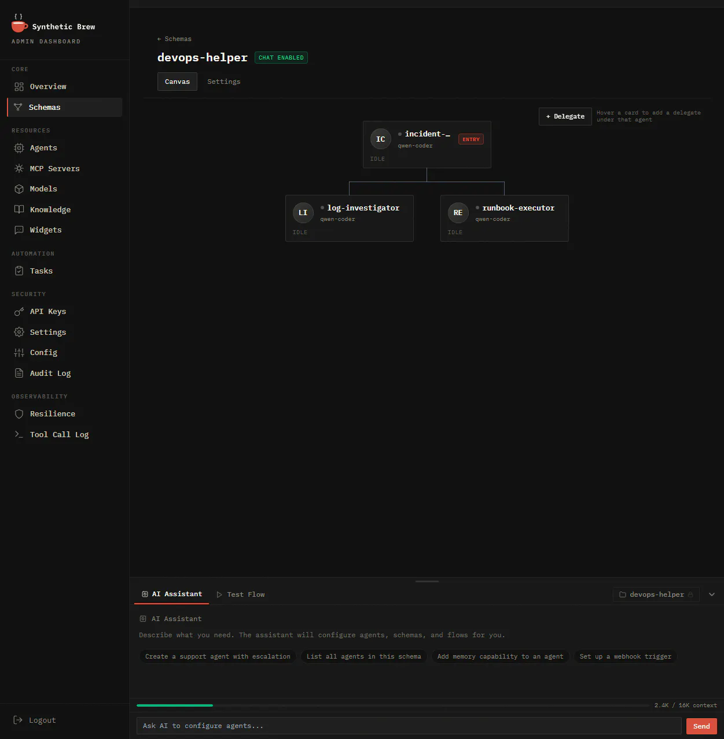Go back to Schemas breadcrumb link
Screen dimensions: 724x739
pyautogui.click(x=174, y=39)
